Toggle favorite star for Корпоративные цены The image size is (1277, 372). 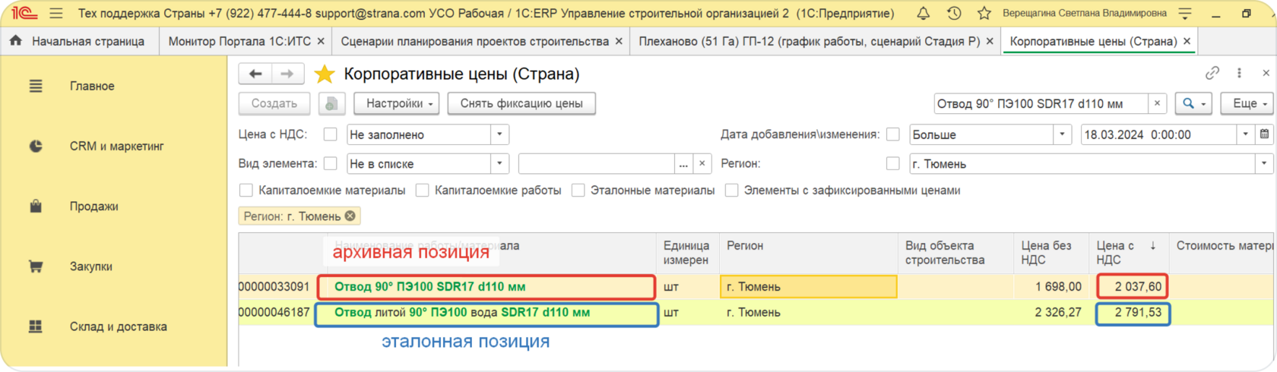point(325,74)
